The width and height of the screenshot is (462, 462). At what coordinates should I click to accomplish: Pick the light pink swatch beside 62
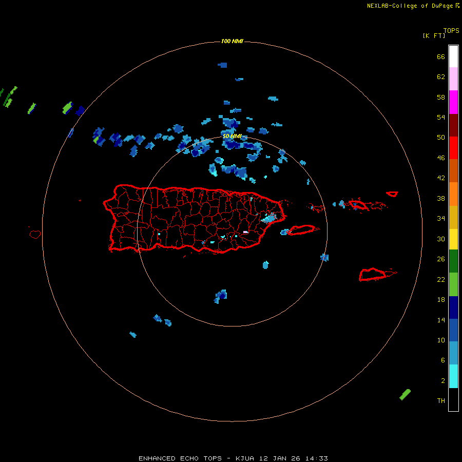pyautogui.click(x=453, y=79)
